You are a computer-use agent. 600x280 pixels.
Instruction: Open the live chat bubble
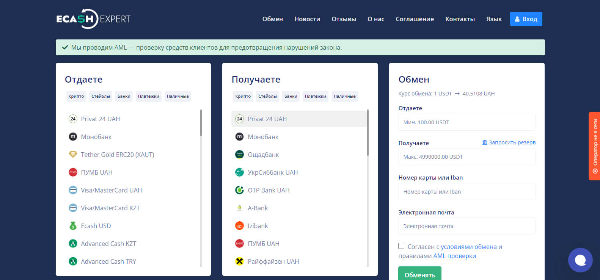[x=580, y=260]
